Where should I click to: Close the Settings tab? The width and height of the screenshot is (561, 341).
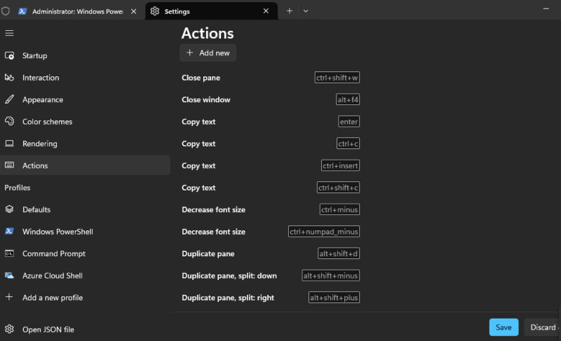click(266, 11)
